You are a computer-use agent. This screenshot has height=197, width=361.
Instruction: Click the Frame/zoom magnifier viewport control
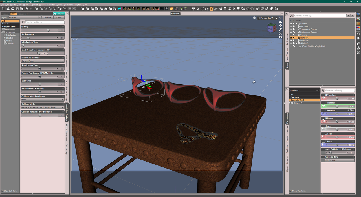pyautogui.click(x=281, y=30)
